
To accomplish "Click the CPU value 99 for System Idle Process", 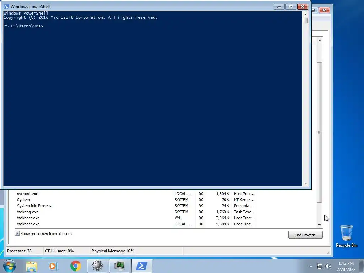I will (201, 206).
